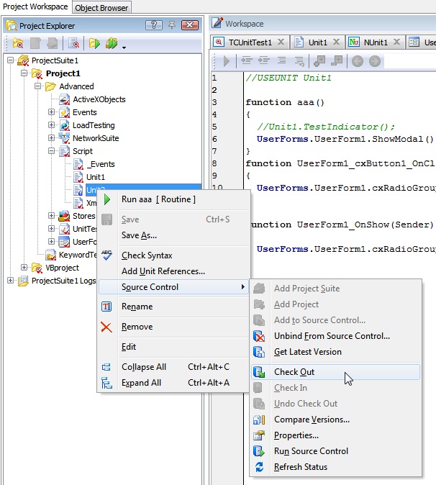Viewport: 436px width, 485px height.
Task: Click the run editor routine arrow icon
Action: (x=226, y=62)
